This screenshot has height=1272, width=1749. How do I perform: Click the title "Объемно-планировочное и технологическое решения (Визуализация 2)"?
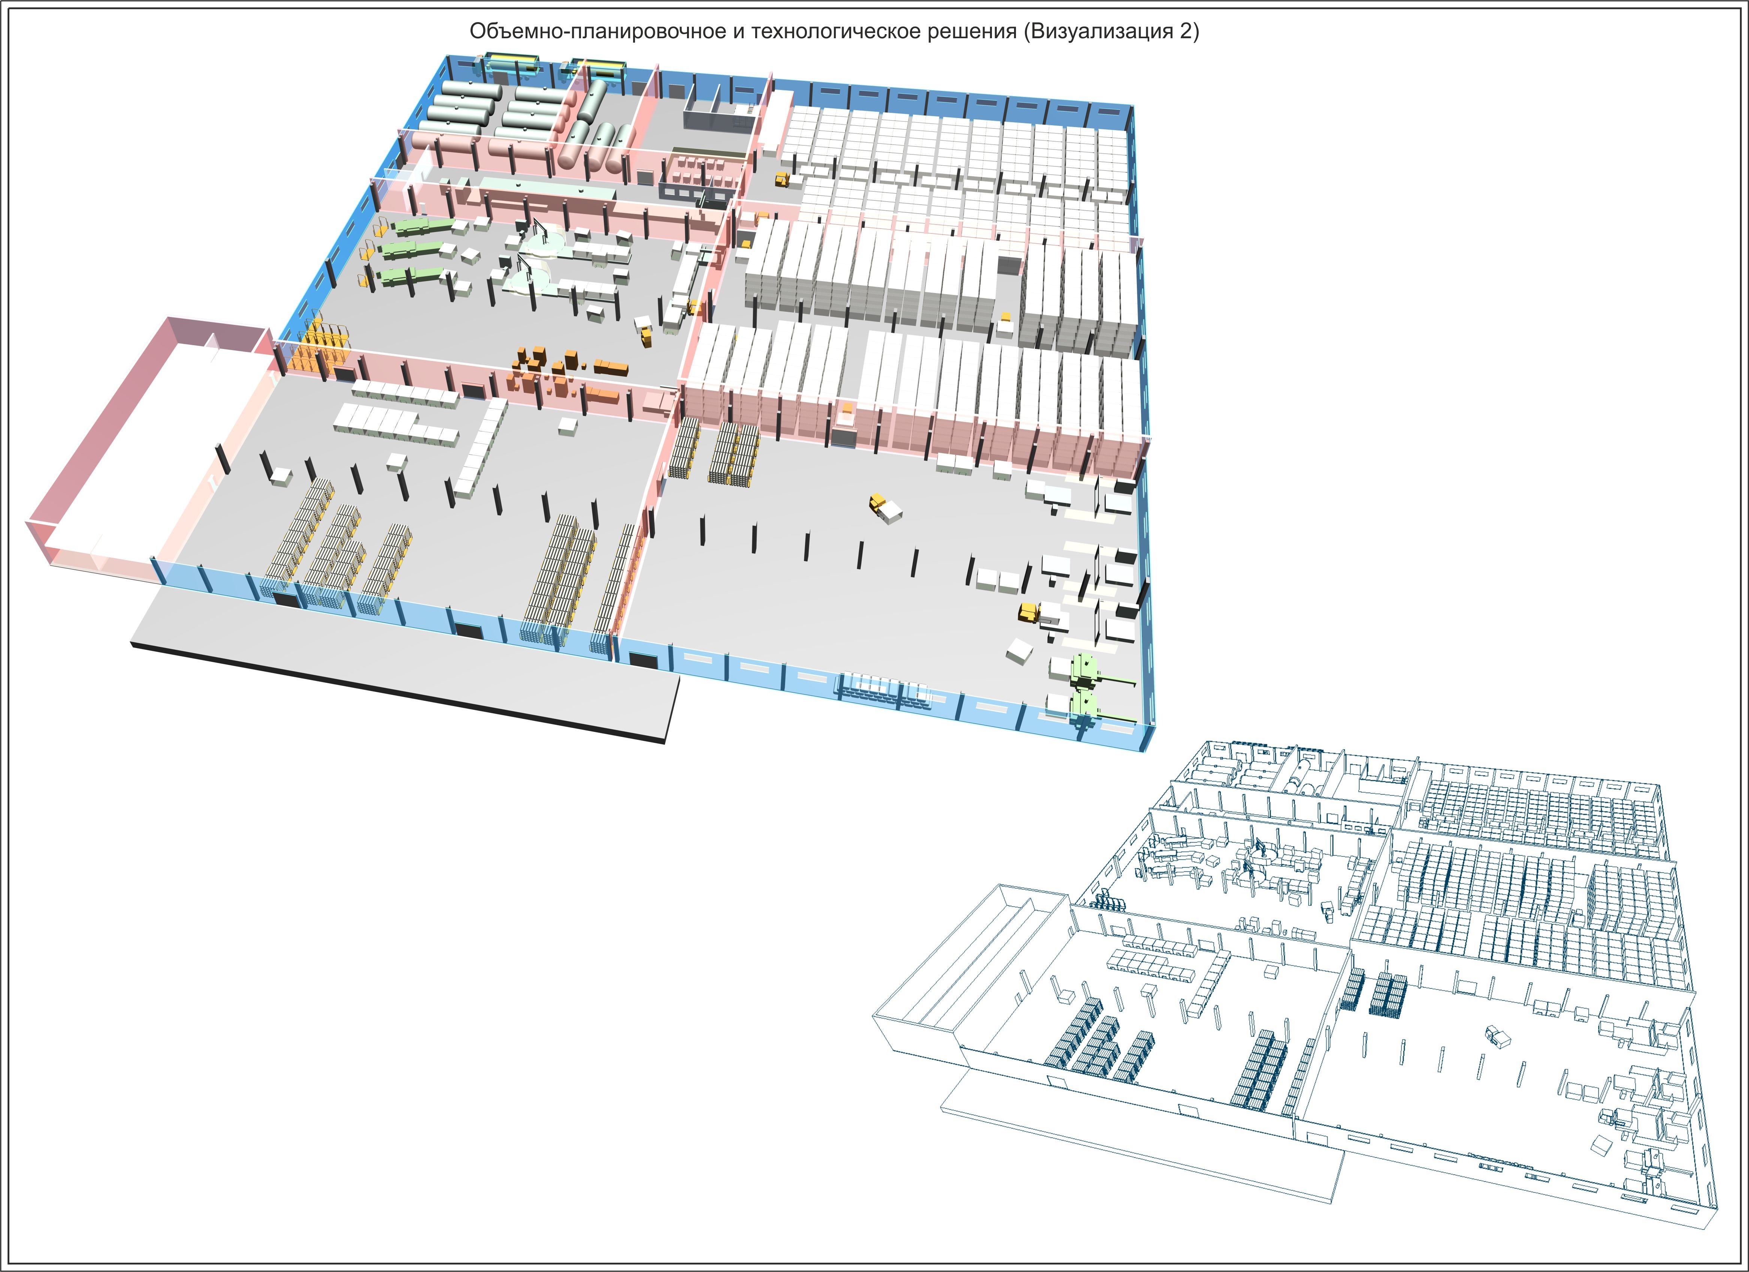(x=834, y=31)
